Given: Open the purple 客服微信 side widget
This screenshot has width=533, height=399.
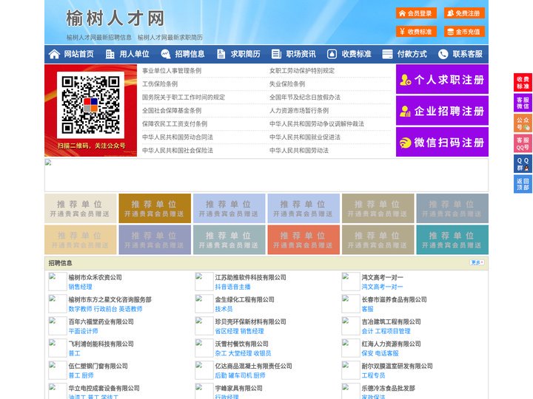Looking at the screenshot, I should 523,103.
